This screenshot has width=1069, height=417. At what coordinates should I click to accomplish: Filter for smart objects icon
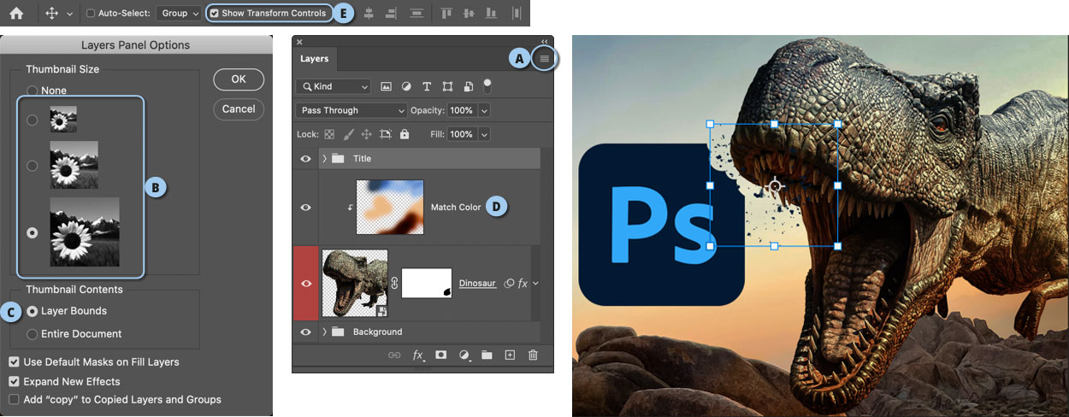(468, 86)
